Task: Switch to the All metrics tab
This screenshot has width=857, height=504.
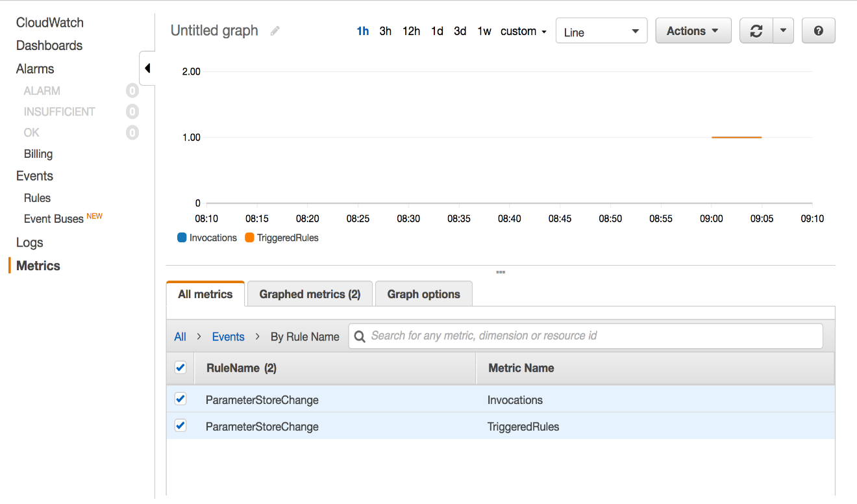Action: [x=205, y=294]
